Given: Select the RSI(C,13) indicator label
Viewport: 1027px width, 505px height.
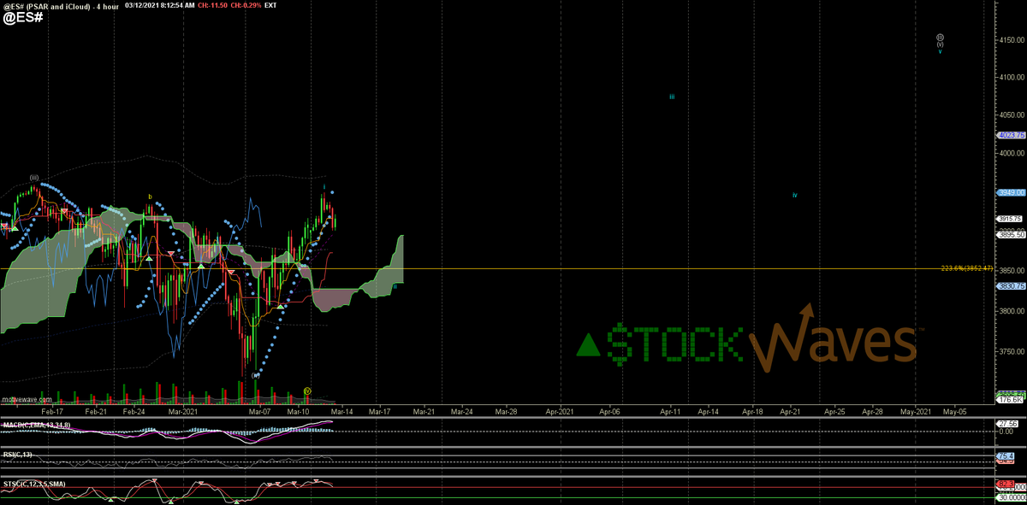Looking at the screenshot, I should click(16, 455).
